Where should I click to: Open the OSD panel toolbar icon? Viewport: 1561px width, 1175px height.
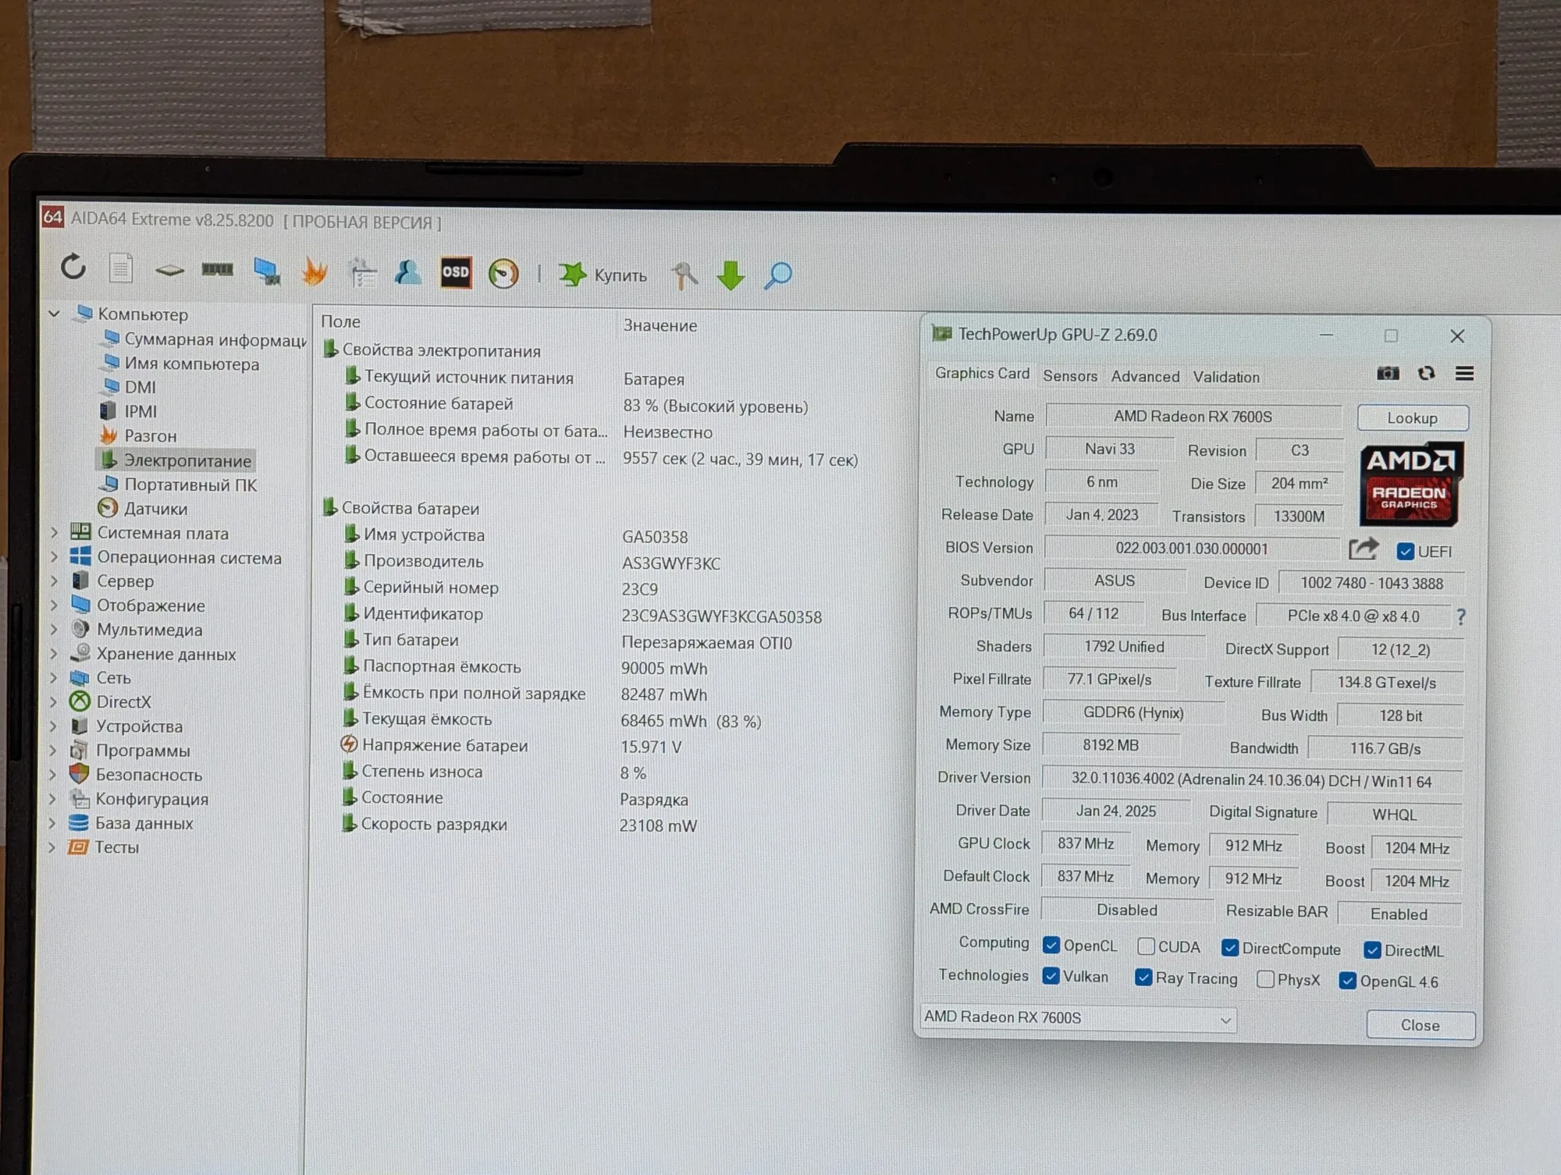[x=456, y=272]
